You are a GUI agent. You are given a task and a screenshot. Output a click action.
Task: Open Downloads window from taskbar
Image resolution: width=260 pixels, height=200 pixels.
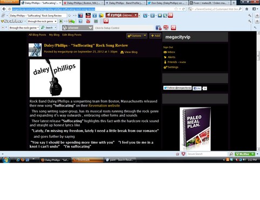click(x=88, y=160)
